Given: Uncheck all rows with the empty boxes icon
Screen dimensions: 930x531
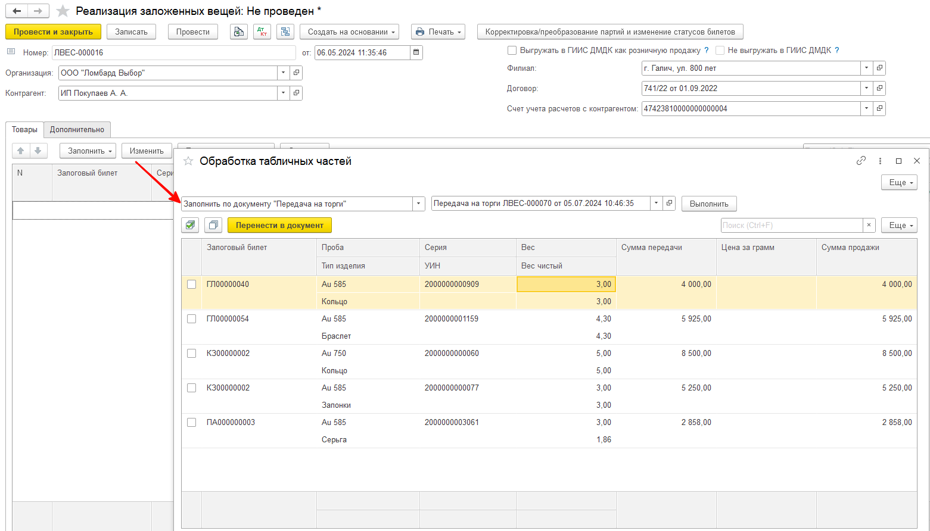Looking at the screenshot, I should coord(213,225).
